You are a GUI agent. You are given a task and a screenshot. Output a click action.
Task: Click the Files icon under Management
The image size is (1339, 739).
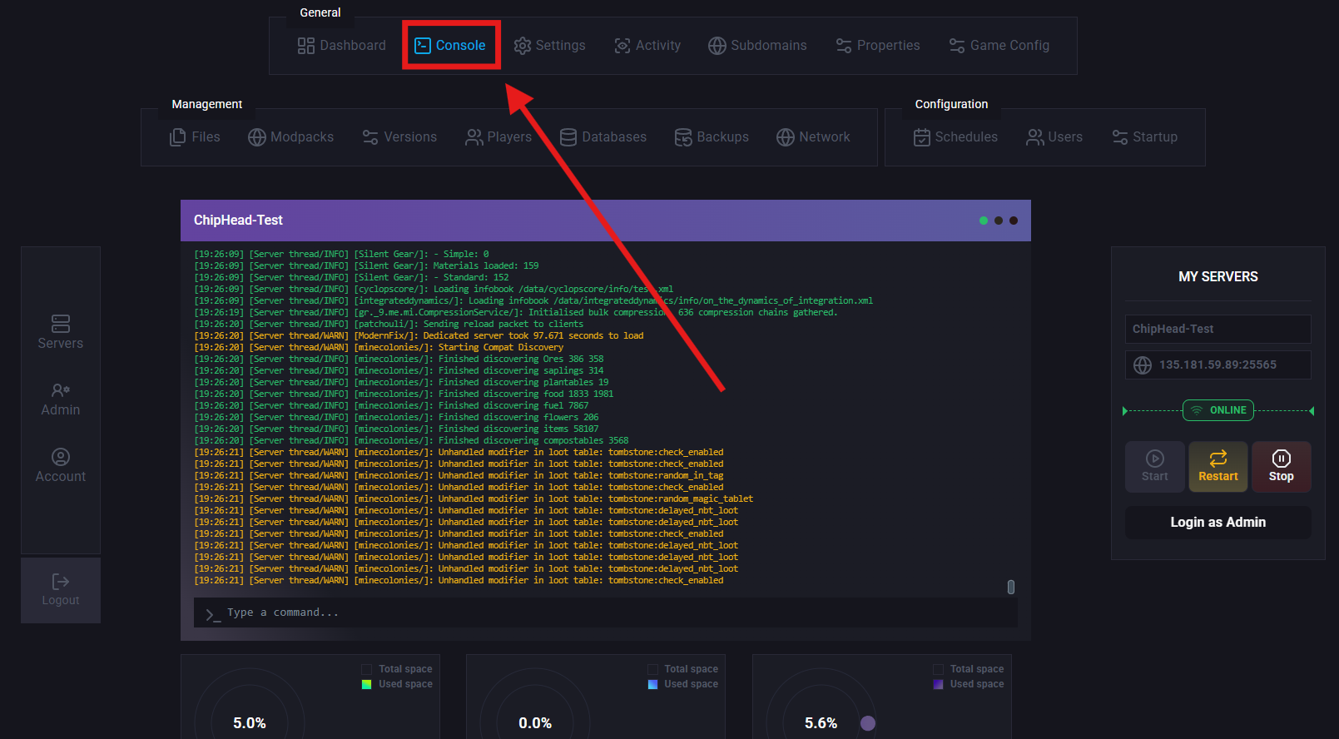point(177,137)
